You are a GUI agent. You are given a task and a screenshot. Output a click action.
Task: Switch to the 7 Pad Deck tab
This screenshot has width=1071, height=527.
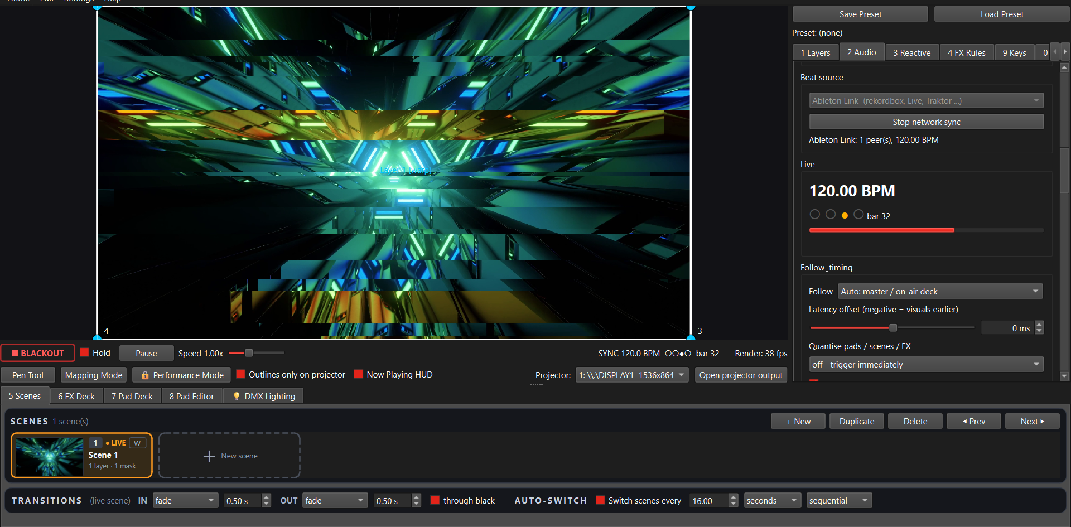132,396
